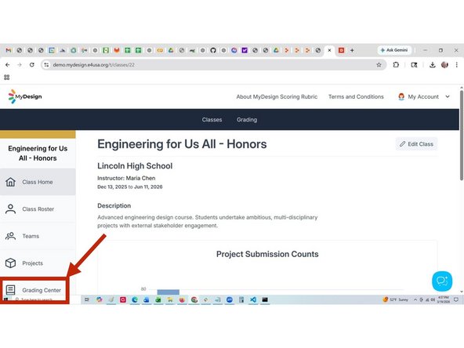Open the Terms and Conditions link
This screenshot has width=464, height=348.
pos(356,96)
